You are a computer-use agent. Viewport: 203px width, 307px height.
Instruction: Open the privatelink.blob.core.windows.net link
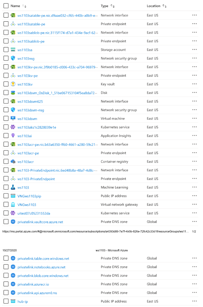[x=43, y=276]
